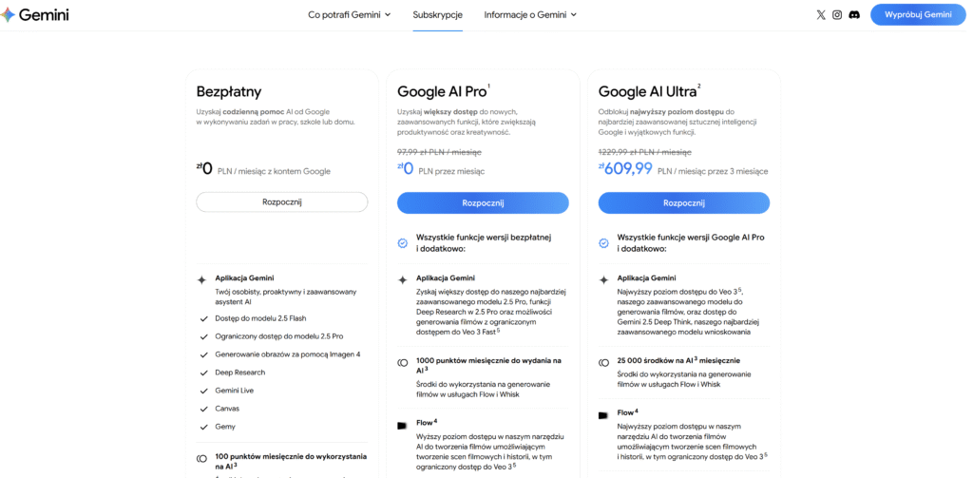Screen dimensions: 973x478
Task: Start the Google AI Ultra plan
Action: [684, 202]
